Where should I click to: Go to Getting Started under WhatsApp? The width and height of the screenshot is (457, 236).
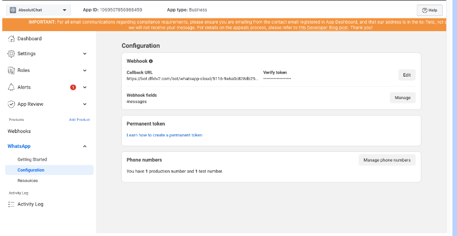coord(32,159)
